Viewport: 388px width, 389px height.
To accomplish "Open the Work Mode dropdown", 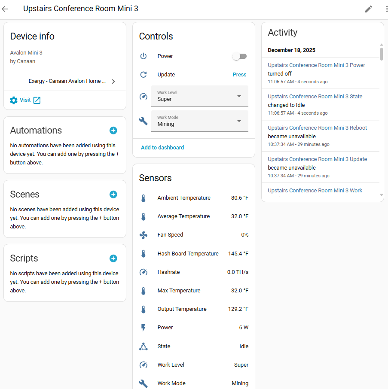I will tap(199, 121).
